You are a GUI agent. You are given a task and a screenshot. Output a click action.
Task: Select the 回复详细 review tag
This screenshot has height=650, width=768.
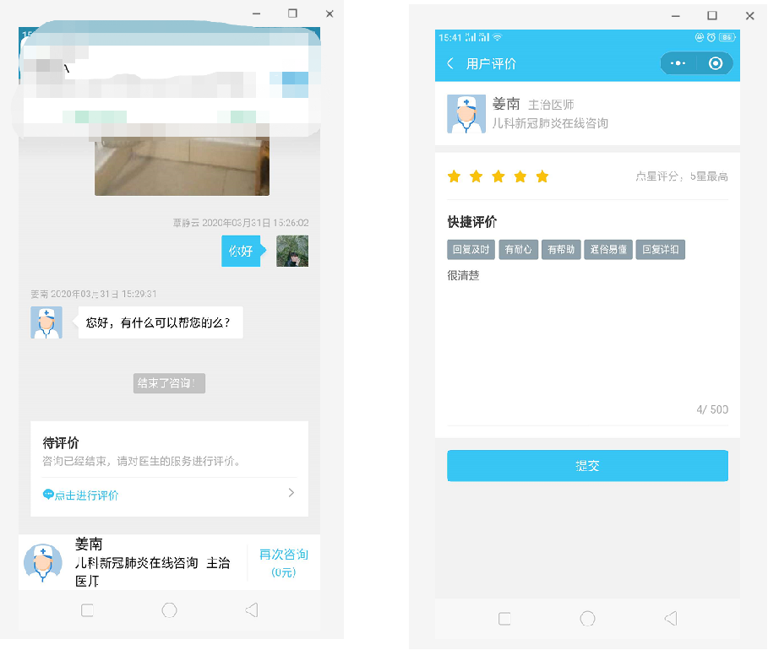[x=659, y=250]
